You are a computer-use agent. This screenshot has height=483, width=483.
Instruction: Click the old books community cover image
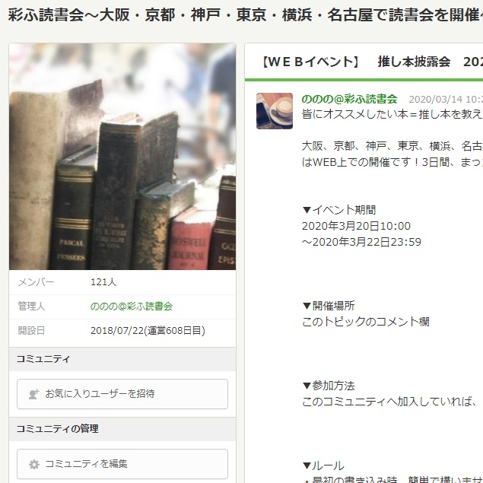(x=122, y=157)
